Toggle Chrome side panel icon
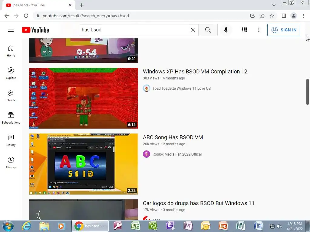310x232 pixels. [284, 16]
